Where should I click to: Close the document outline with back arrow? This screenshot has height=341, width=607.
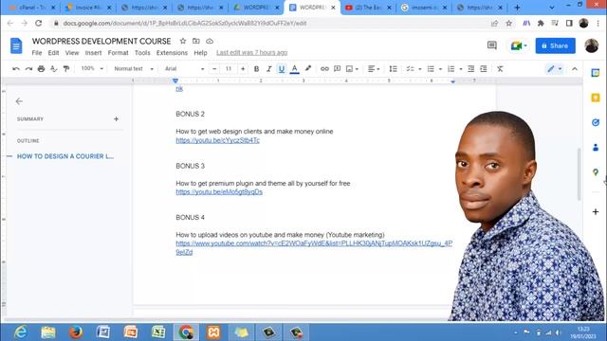tap(19, 101)
